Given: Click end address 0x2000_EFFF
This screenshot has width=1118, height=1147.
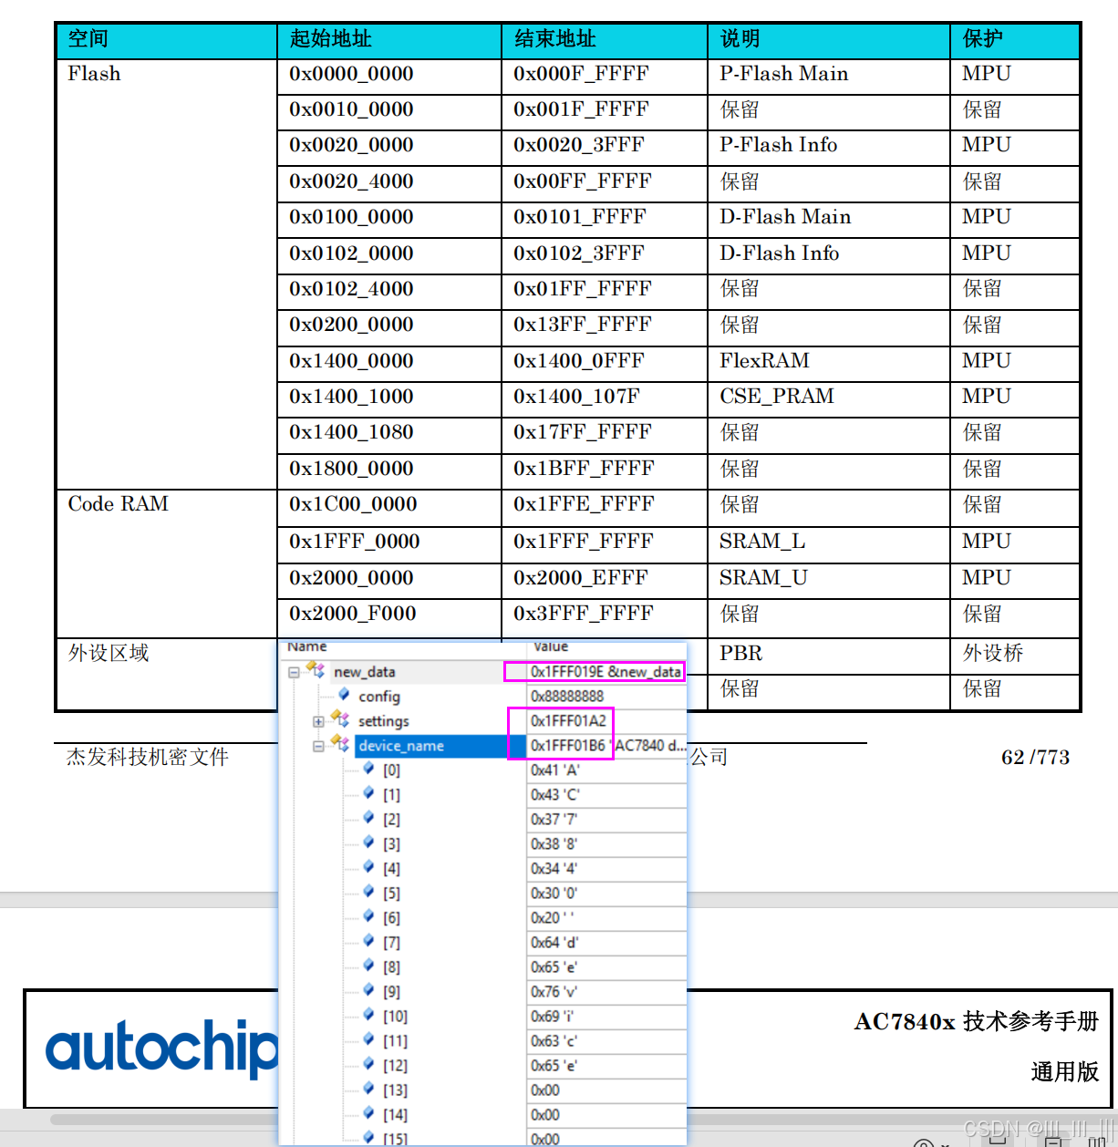Looking at the screenshot, I should [x=581, y=579].
